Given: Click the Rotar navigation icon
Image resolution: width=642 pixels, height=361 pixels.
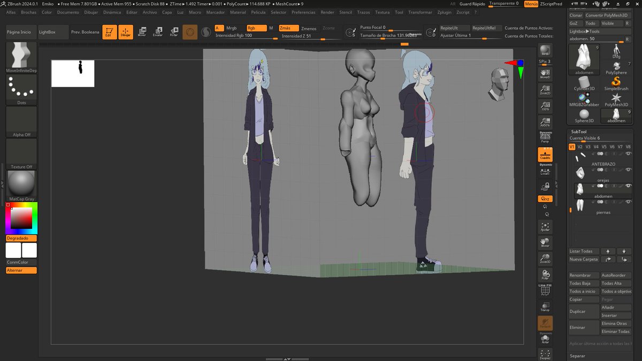Looking at the screenshot, I should pos(545,274).
